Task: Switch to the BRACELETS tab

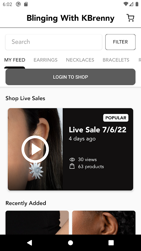Action: tap(116, 60)
